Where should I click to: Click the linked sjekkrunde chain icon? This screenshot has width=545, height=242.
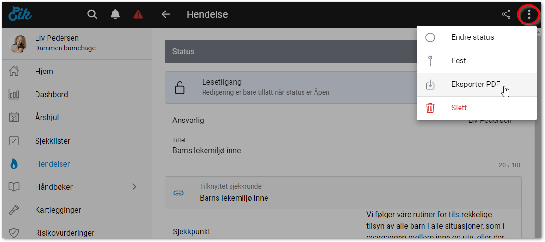tap(179, 193)
